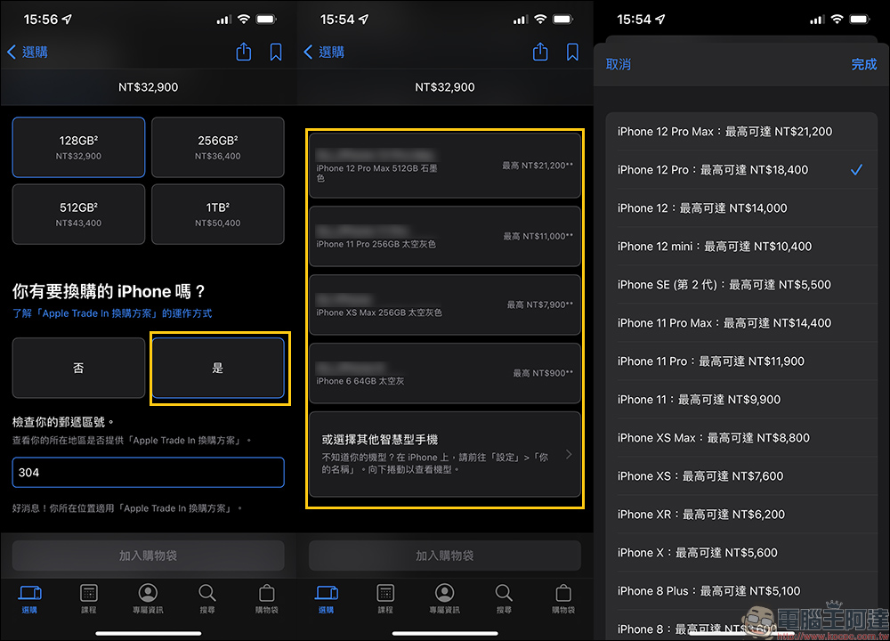This screenshot has height=641, width=890.
Task: Choose iPhone XS Max NT$8,800 row
Action: 741,438
